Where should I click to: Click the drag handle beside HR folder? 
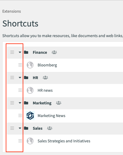[x=12, y=78]
